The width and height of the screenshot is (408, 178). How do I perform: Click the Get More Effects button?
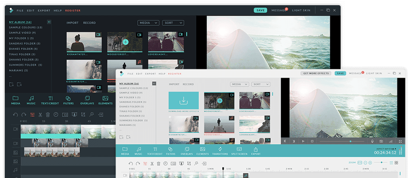(x=316, y=74)
